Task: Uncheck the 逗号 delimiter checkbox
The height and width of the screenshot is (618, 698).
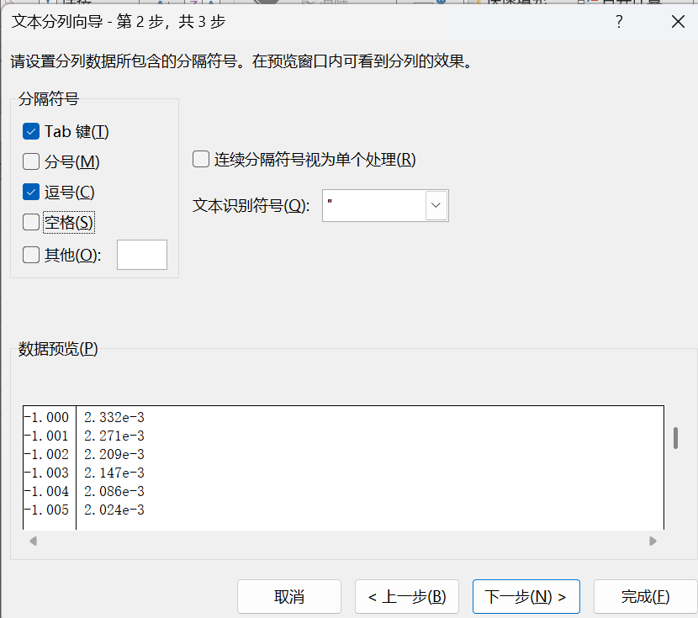Action: pyautogui.click(x=31, y=193)
